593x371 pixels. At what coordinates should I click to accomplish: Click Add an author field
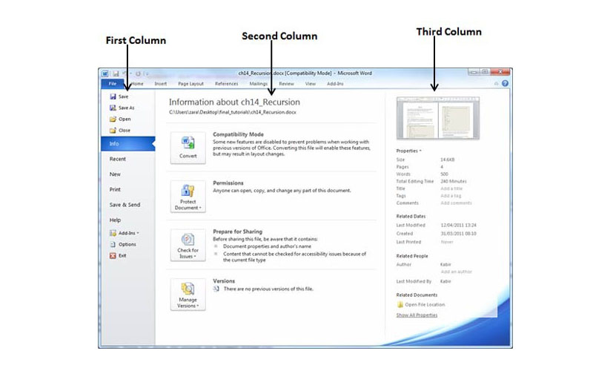pos(456,272)
